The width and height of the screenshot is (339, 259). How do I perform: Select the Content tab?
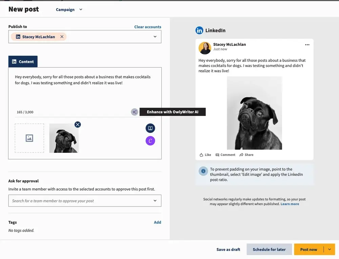click(23, 61)
